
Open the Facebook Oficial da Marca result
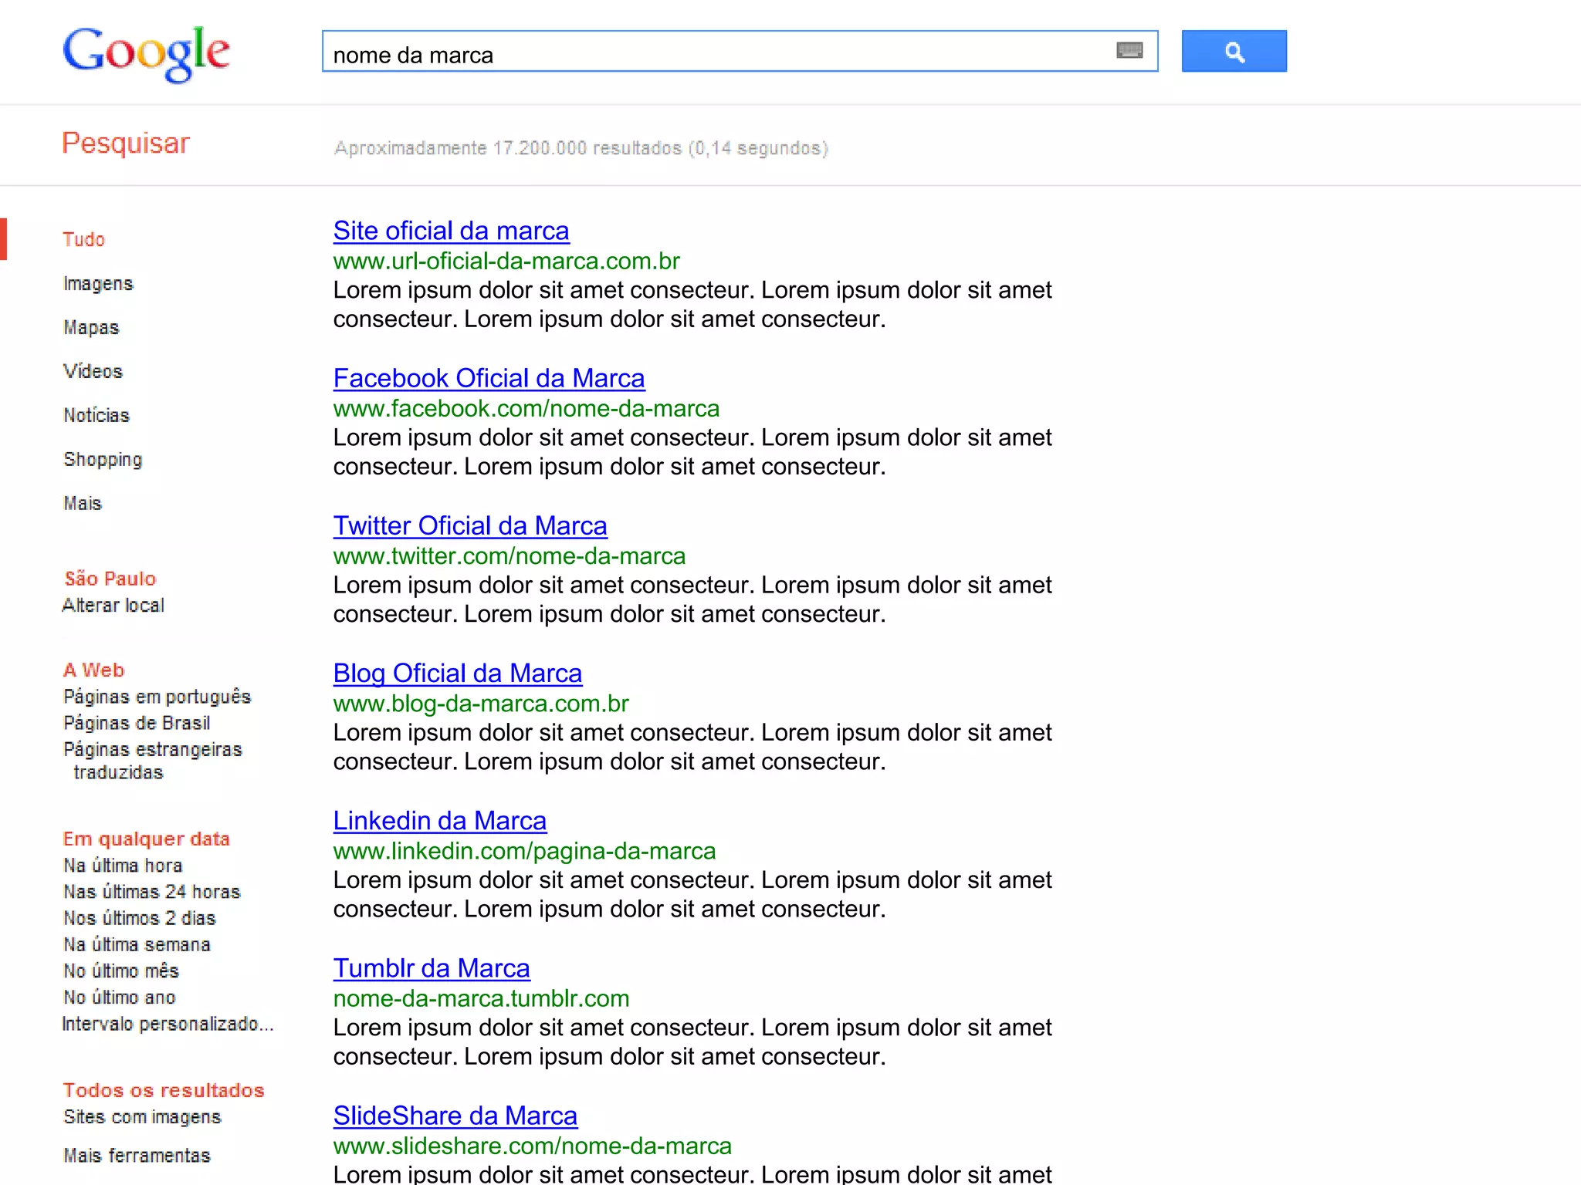click(489, 379)
